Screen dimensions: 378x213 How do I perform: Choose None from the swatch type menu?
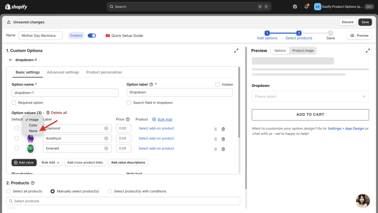[x=33, y=131]
